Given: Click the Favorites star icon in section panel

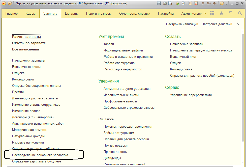Looking at the screenshot, I should pos(221,13).
